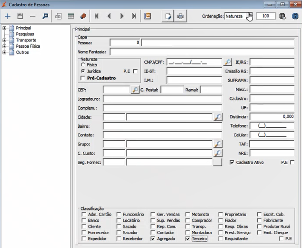This screenshot has height=248, width=302.
Task: Go to the next record arrow
Action: click(x=122, y=16)
